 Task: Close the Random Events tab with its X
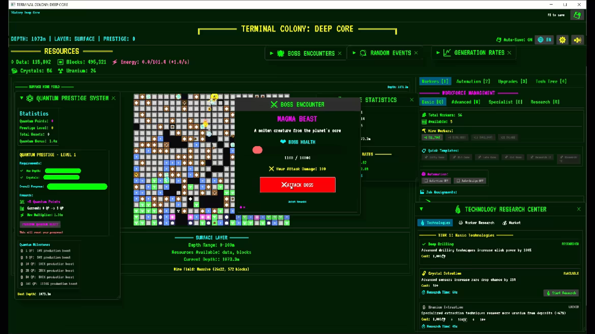click(x=416, y=53)
